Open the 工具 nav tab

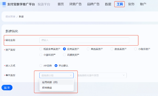click(120, 4)
